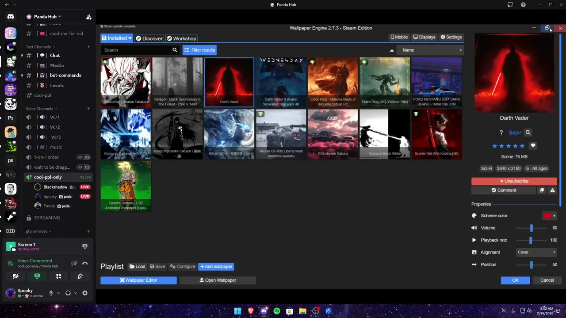Select the Nissan GT-R35 Liberty Walk wallpaper
Viewport: 566px width, 318px height.
pos(281,134)
